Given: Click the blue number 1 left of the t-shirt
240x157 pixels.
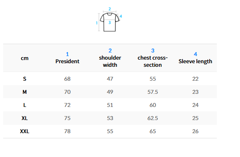Looking at the screenshot, I should tap(97, 23).
